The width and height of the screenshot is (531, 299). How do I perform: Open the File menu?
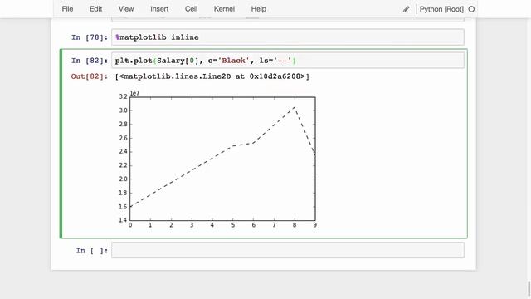(67, 9)
